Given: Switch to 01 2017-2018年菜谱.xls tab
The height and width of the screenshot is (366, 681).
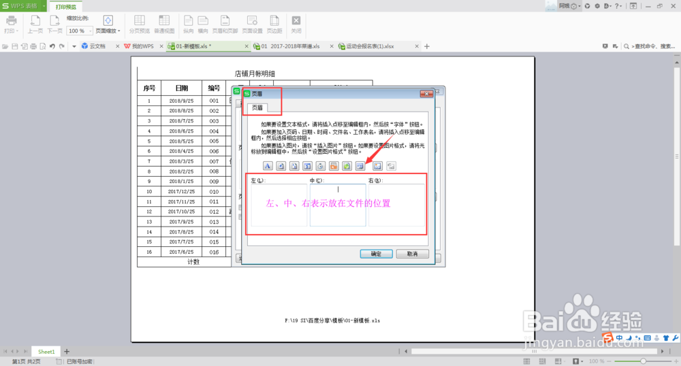Looking at the screenshot, I should pos(290,46).
